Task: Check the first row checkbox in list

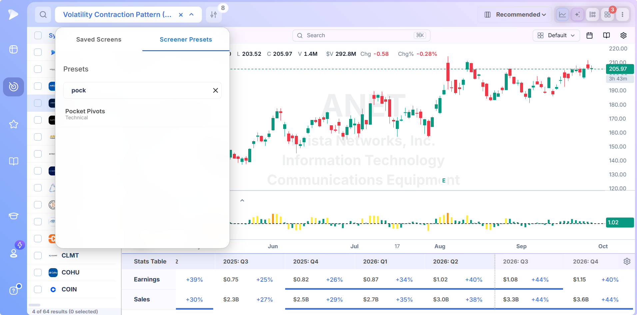Action: (38, 52)
